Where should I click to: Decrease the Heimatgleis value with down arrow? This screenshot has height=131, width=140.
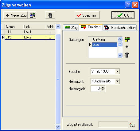pos(103,90)
